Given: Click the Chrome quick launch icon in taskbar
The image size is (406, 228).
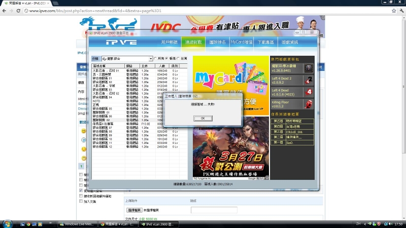Looking at the screenshot, I should click(x=28, y=224).
